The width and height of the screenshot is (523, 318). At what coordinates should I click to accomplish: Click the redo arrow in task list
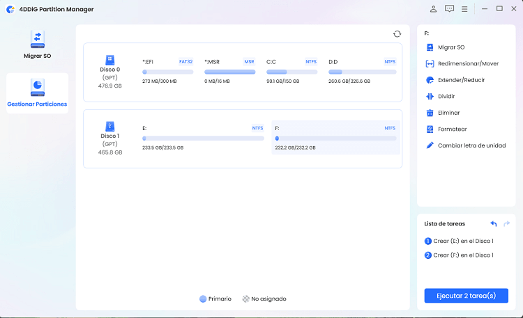click(506, 224)
